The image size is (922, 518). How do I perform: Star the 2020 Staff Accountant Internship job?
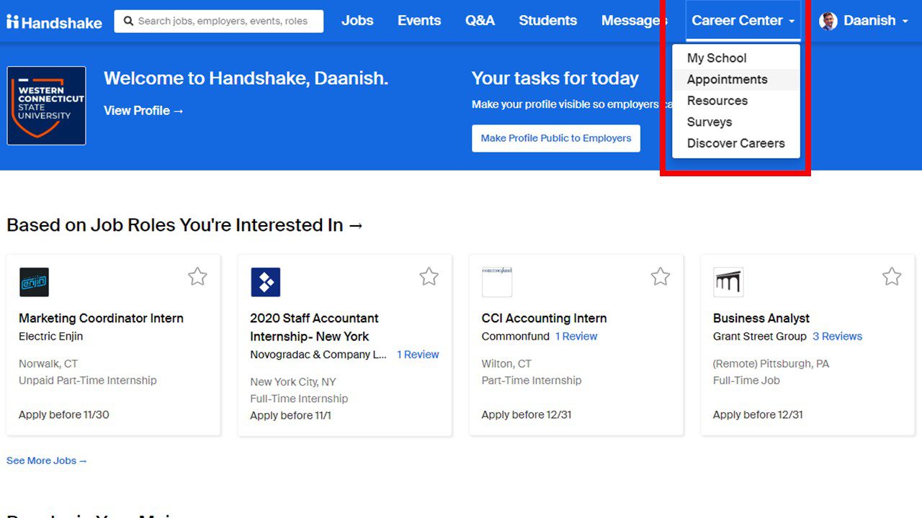429,276
